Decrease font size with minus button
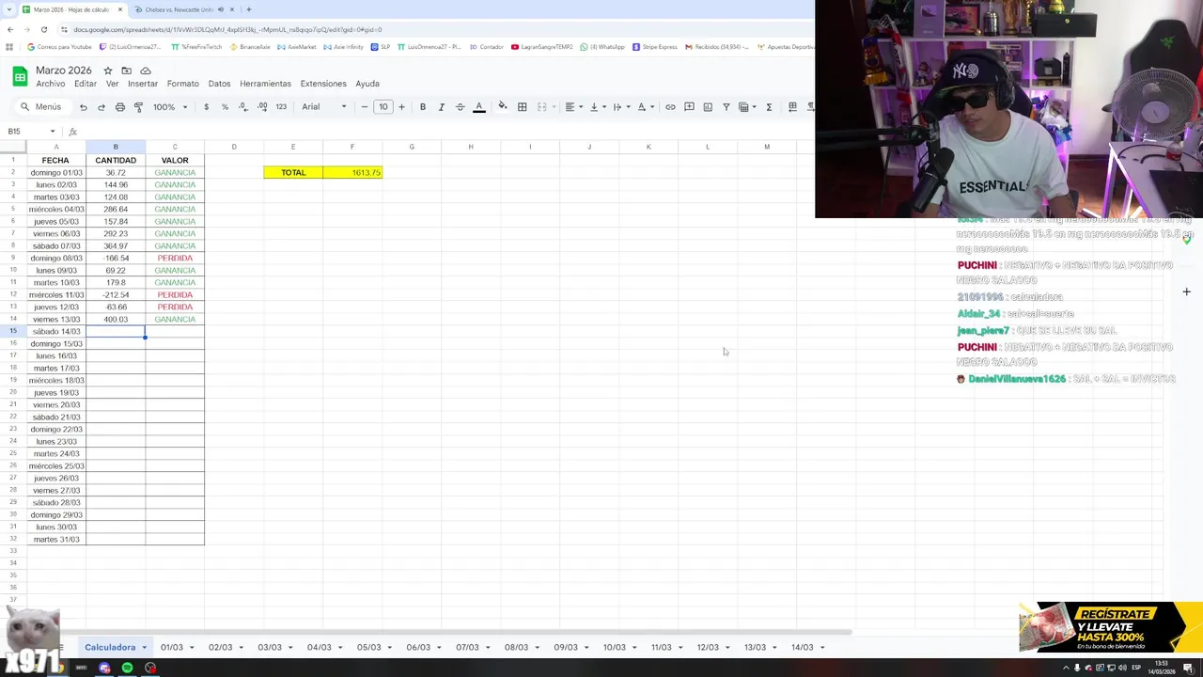The image size is (1203, 677). click(365, 107)
